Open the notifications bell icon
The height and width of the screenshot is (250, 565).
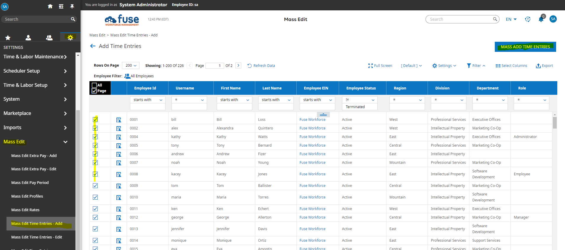pyautogui.click(x=541, y=19)
